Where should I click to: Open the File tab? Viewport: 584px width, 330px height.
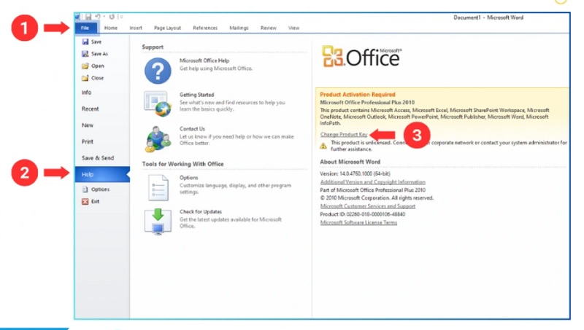coord(85,28)
